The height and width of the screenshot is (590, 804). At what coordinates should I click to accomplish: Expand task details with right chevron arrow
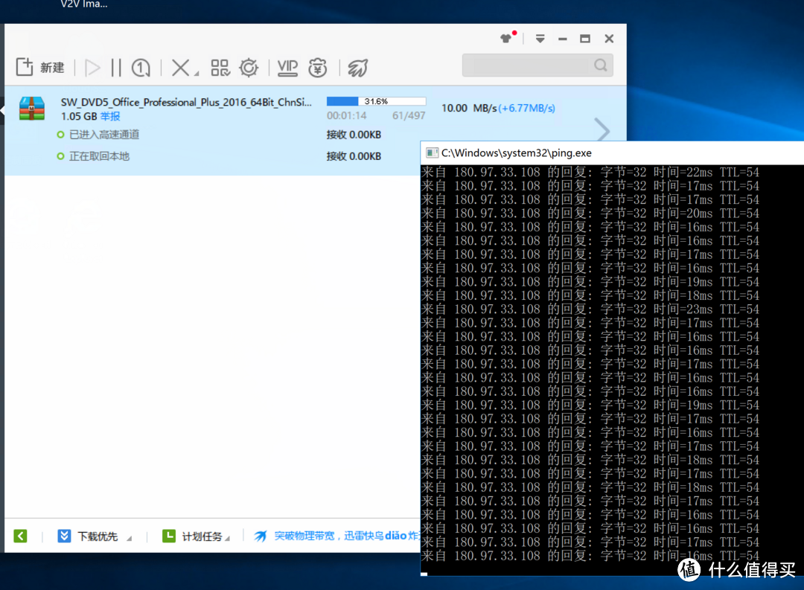[x=602, y=129]
